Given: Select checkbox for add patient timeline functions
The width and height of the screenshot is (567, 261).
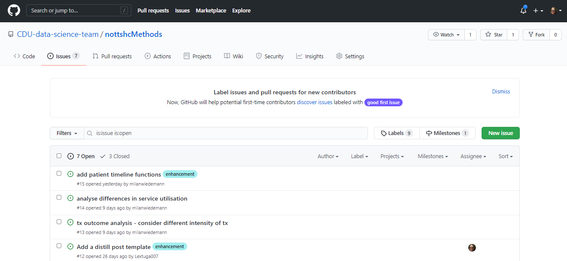Looking at the screenshot, I should coord(59,173).
